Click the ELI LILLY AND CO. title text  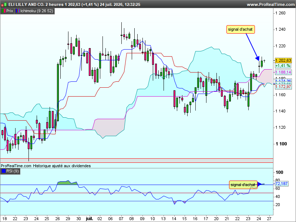pos(26,4)
